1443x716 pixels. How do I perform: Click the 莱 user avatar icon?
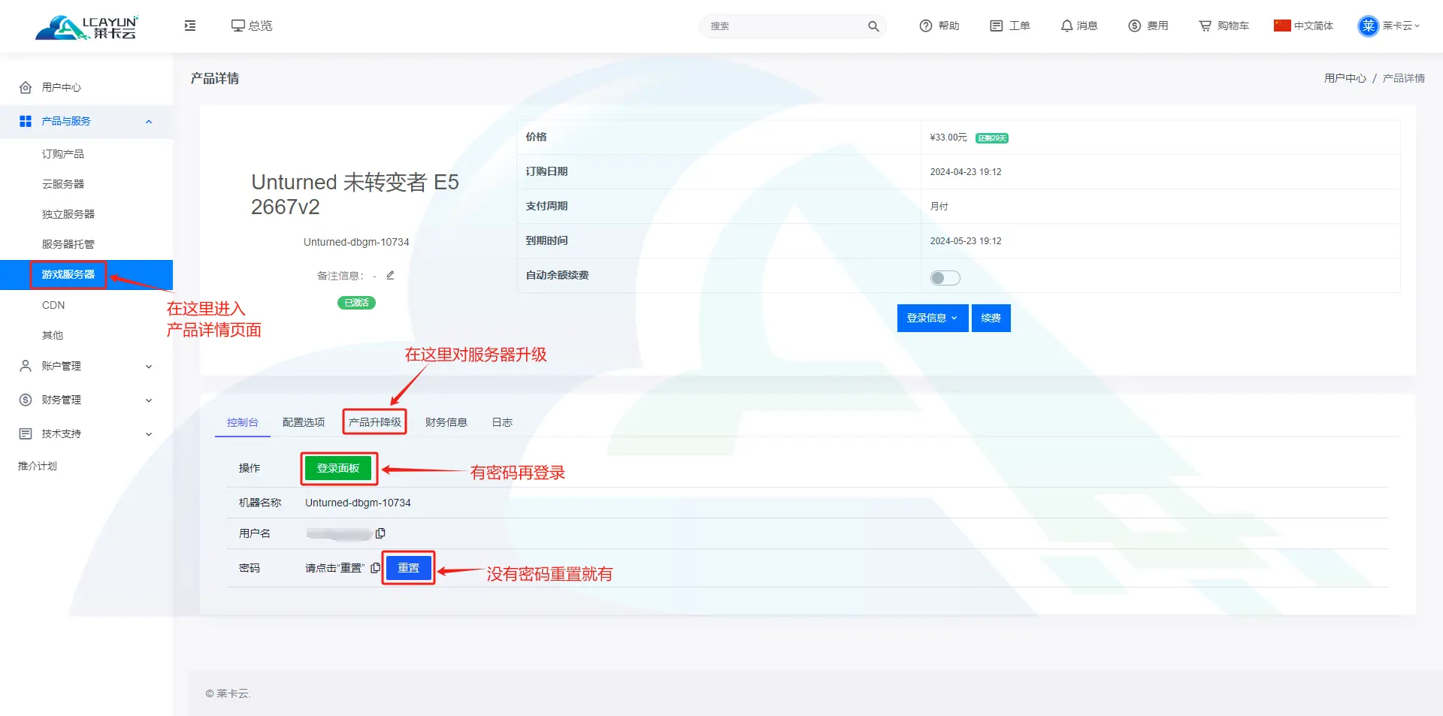pos(1368,26)
